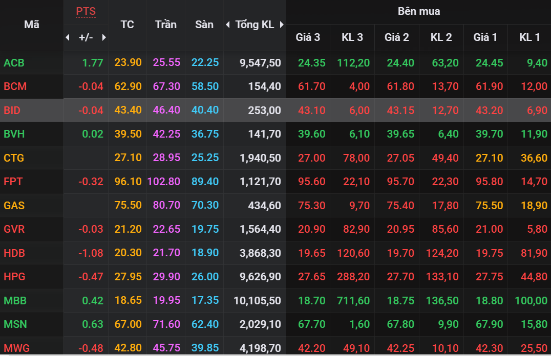Click MBB total volume 10,105,50

pos(257,301)
